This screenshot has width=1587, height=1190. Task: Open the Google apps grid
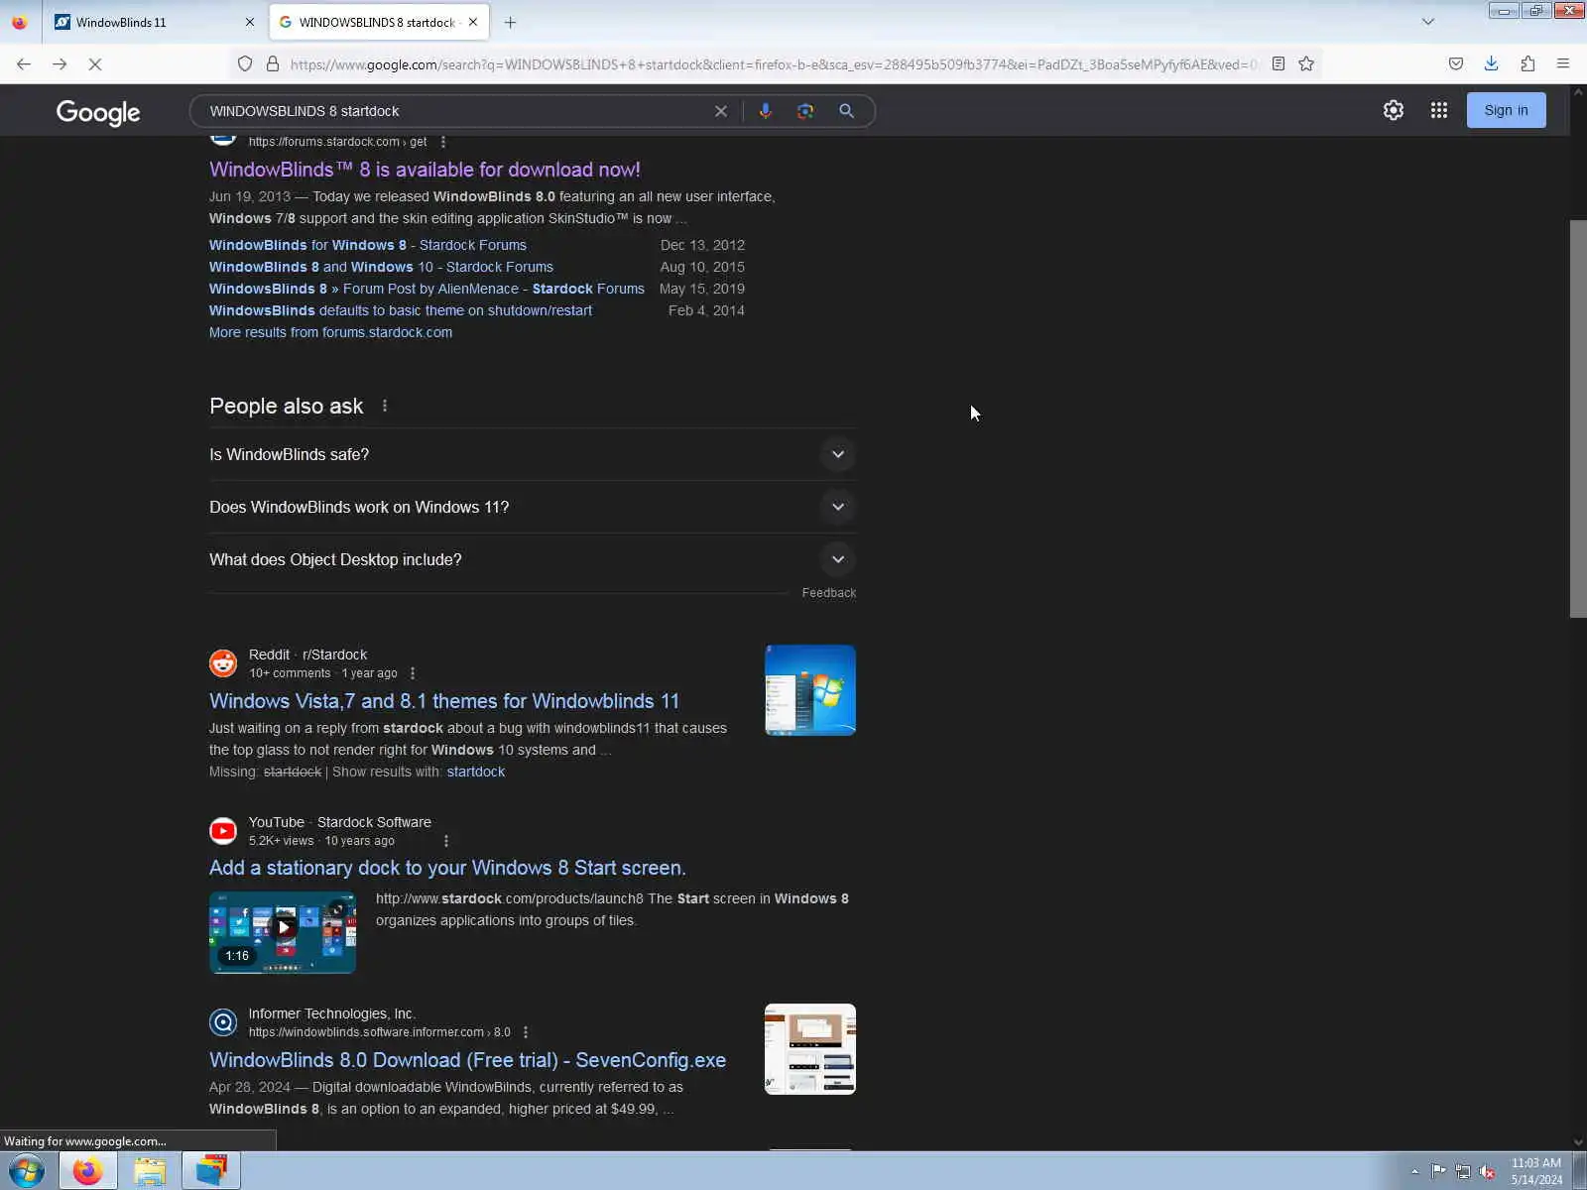point(1439,110)
